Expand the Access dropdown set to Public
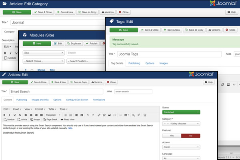Viewport: 240px width, 160px height. [181, 147]
